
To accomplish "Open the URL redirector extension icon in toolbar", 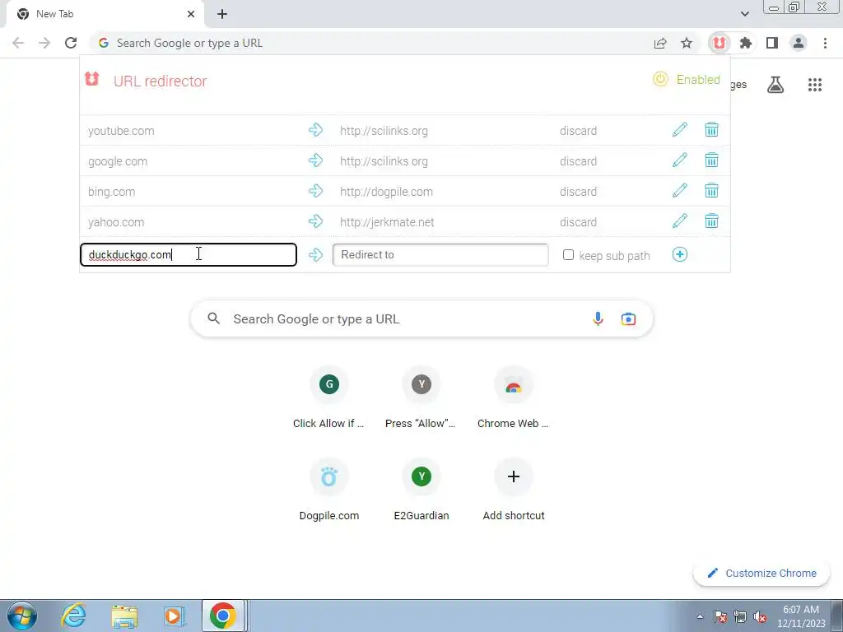I will click(720, 43).
